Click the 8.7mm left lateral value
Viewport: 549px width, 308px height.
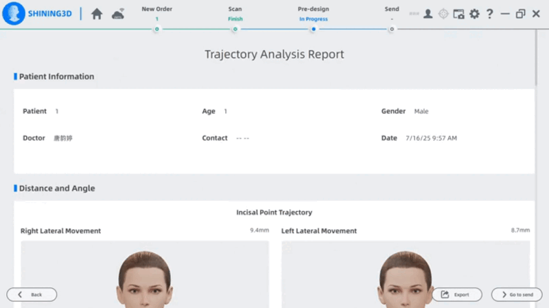tap(520, 230)
